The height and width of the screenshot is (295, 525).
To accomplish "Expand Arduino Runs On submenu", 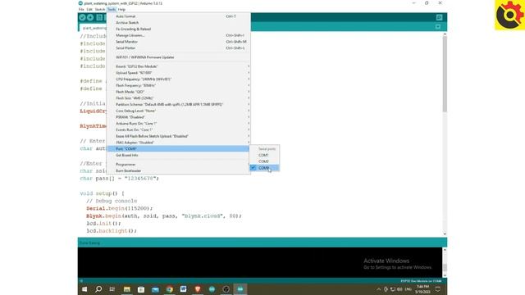I will pyautogui.click(x=179, y=124).
